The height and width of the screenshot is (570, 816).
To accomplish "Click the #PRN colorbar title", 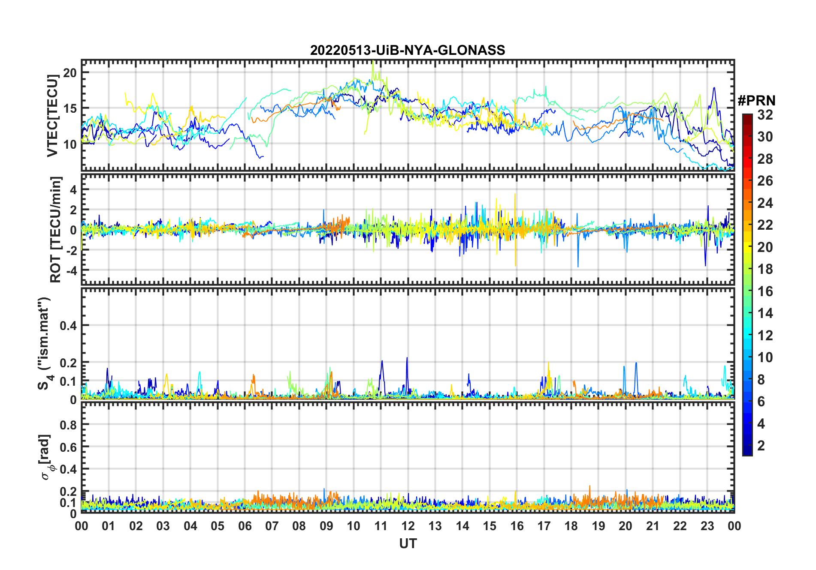I will pyautogui.click(x=756, y=101).
